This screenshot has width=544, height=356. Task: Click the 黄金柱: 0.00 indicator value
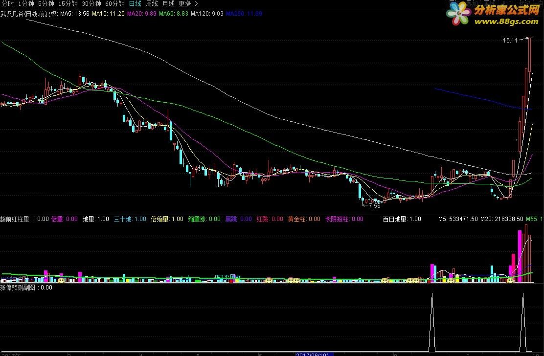[304, 219]
